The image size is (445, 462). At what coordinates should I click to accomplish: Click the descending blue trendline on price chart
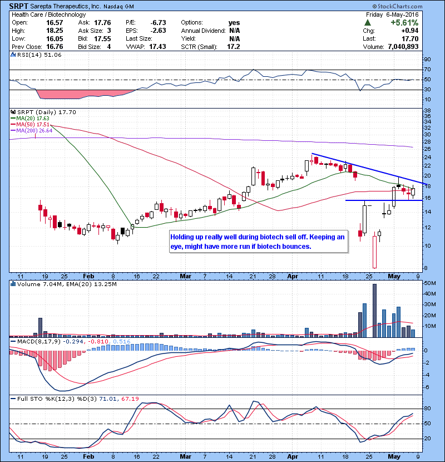click(369, 169)
